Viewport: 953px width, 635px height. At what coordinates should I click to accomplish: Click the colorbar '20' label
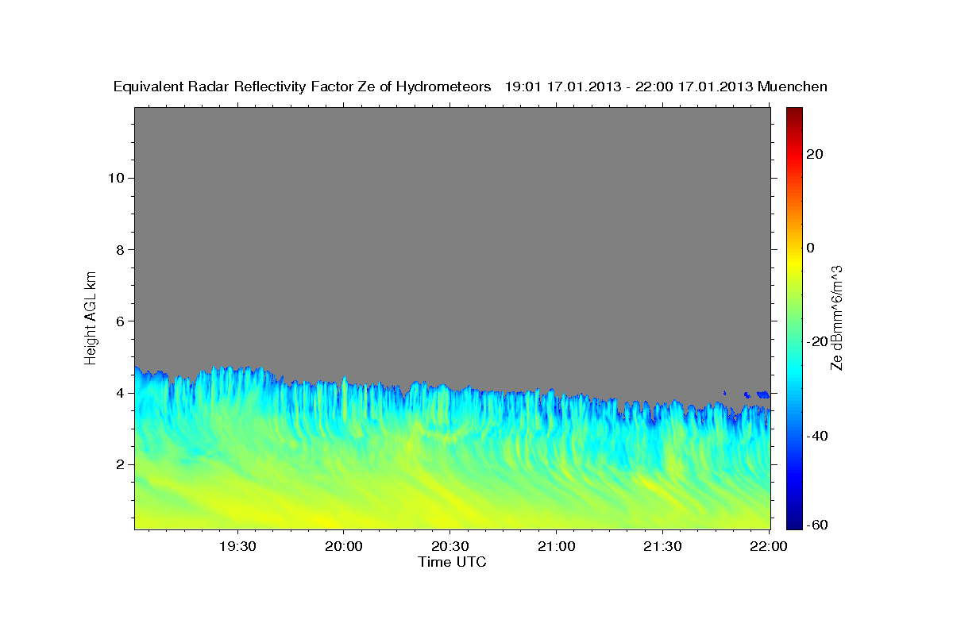point(815,154)
